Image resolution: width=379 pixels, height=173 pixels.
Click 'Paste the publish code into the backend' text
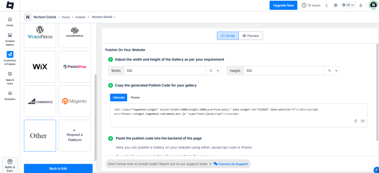coord(158,139)
